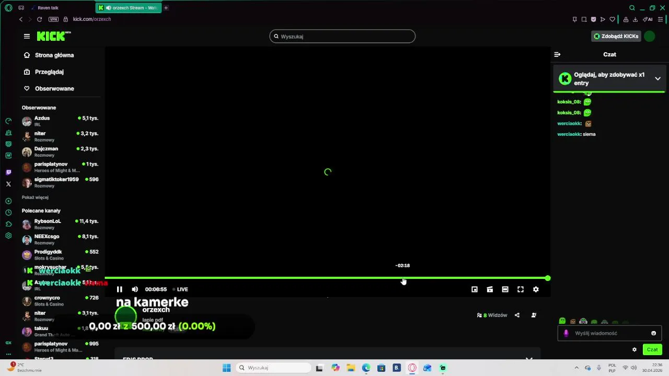This screenshot has width=669, height=376.
Task: Open a new browser tab
Action: (166, 8)
